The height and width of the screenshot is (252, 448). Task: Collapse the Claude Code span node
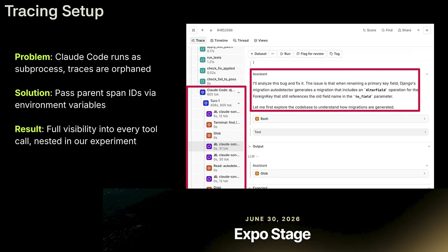(239, 92)
